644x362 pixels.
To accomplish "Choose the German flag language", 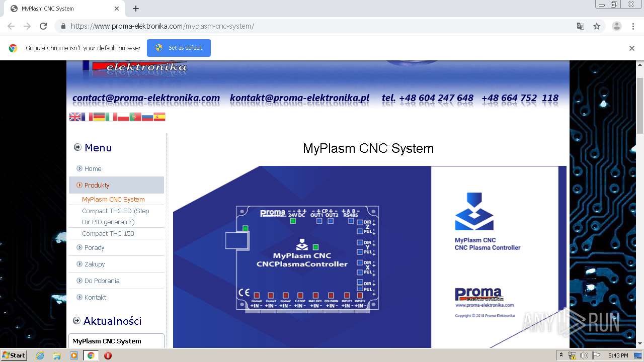I will click(x=99, y=117).
